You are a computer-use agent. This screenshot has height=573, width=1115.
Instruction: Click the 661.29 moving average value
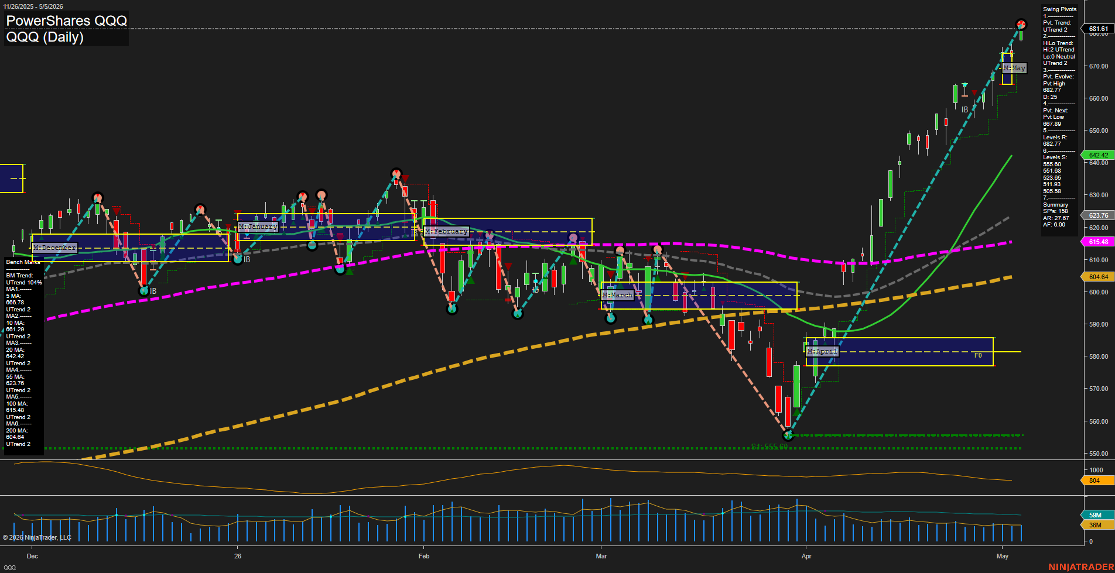point(15,330)
